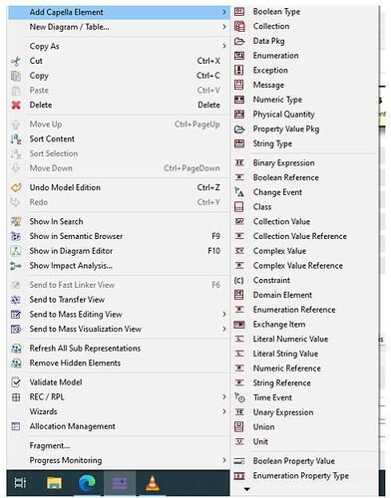Click the Message icon
Screen dimensions: 391x498
click(239, 85)
